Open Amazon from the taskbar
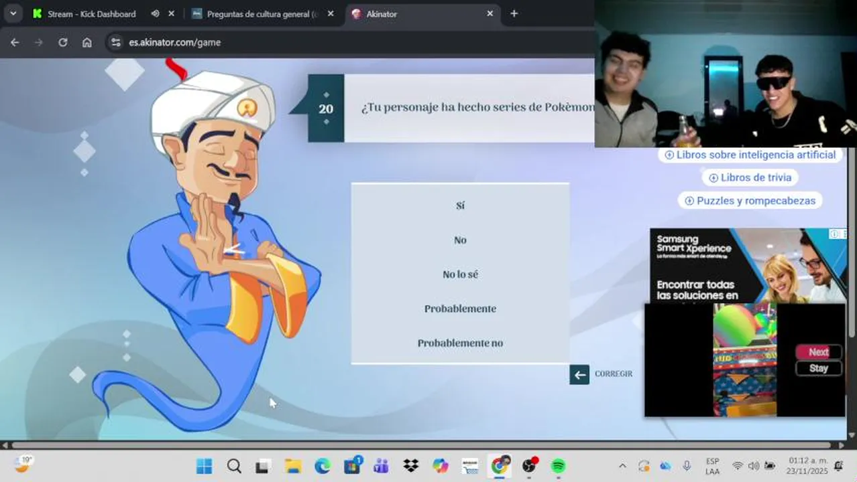 click(470, 466)
